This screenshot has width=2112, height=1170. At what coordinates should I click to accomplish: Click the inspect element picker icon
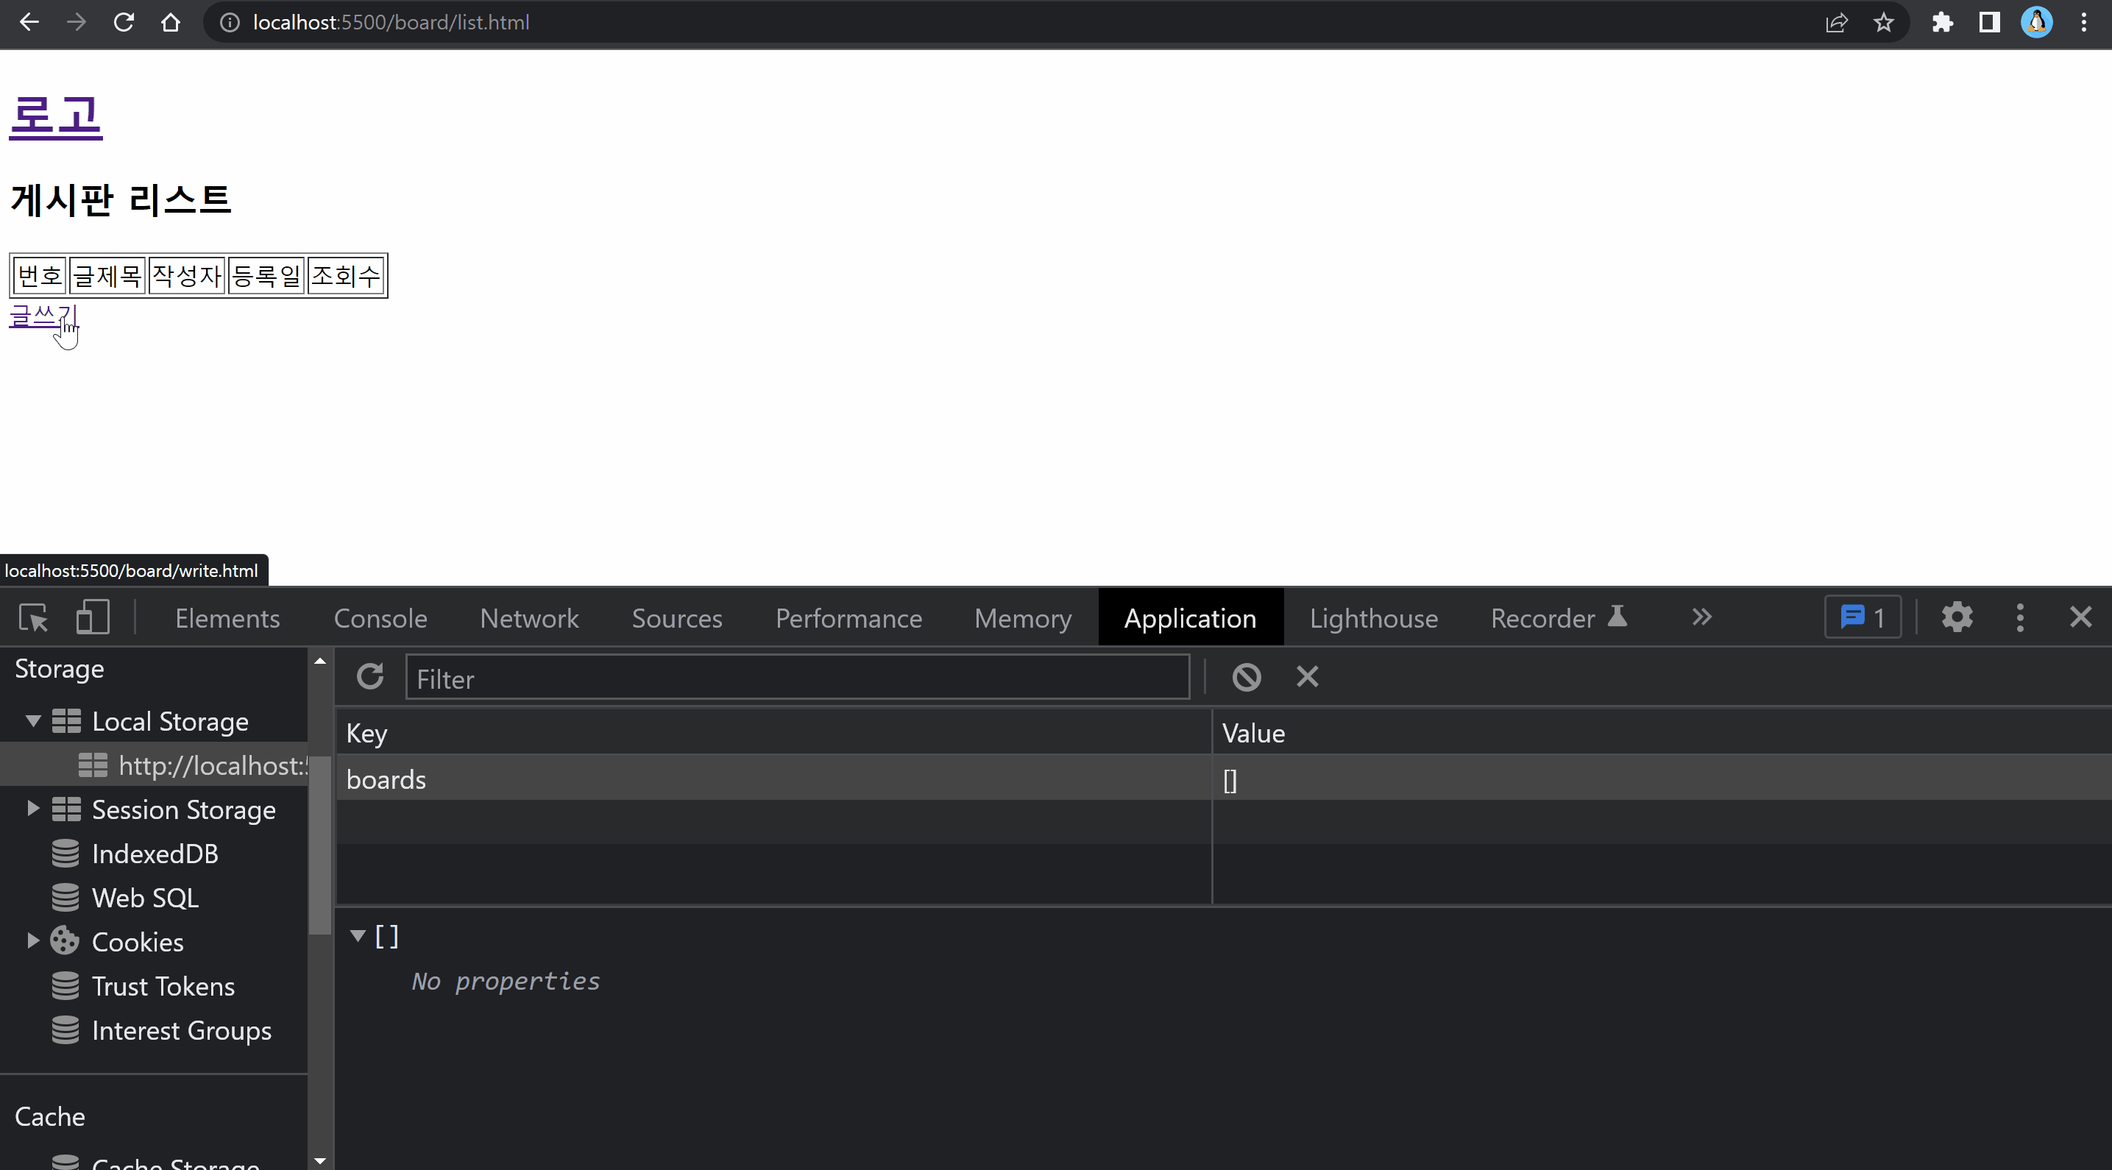pyautogui.click(x=34, y=617)
